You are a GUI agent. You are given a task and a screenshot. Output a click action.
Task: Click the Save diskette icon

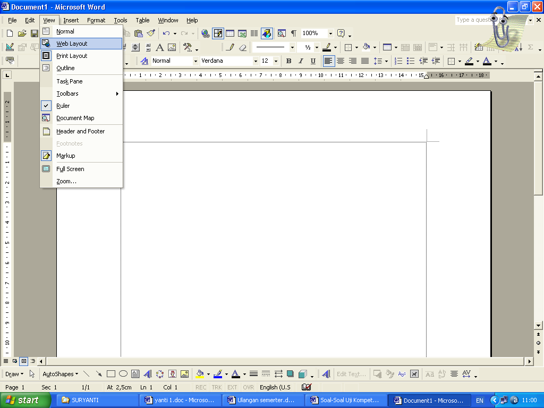coord(35,33)
